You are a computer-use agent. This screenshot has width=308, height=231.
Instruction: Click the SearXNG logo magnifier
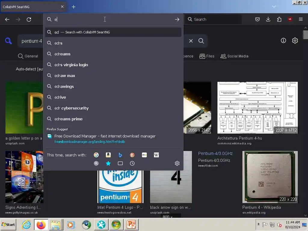pos(8,41)
